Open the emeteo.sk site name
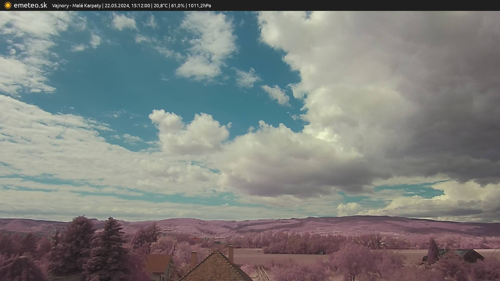This screenshot has width=500, height=281. [30, 5]
